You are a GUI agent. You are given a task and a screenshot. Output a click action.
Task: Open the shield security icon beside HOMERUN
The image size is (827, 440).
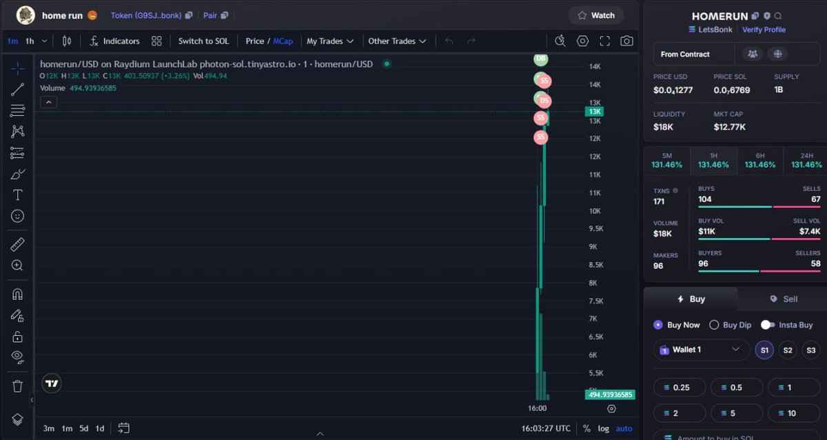[767, 16]
